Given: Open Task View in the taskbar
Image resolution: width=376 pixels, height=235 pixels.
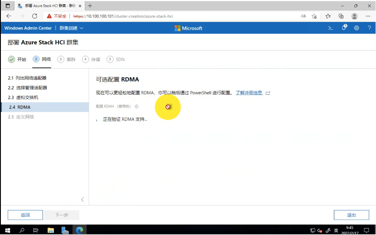Looking at the screenshot, I should (36, 230).
